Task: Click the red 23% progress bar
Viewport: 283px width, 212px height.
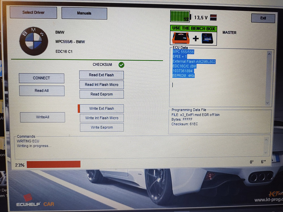Action: [x=53, y=164]
